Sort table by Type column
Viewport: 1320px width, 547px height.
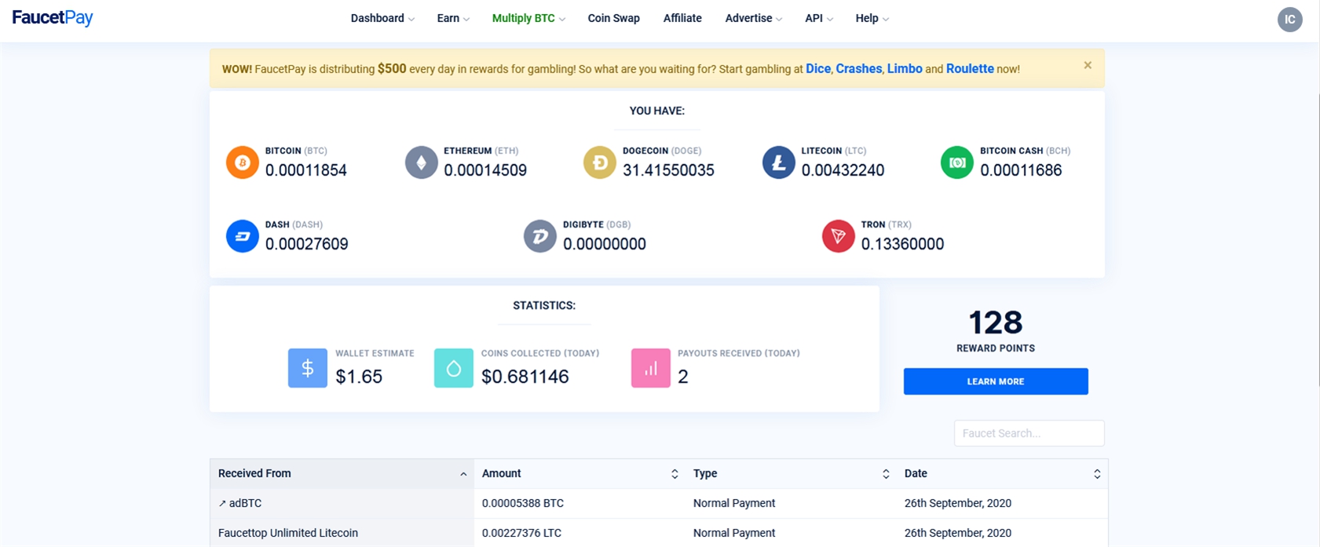(x=791, y=474)
